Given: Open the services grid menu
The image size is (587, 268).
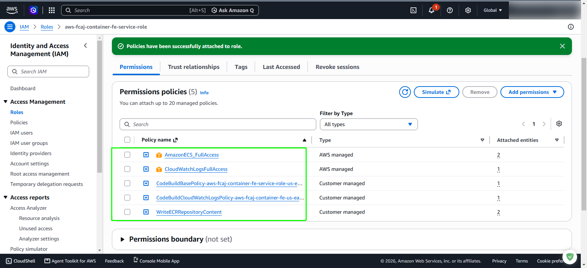Looking at the screenshot, I should [52, 10].
